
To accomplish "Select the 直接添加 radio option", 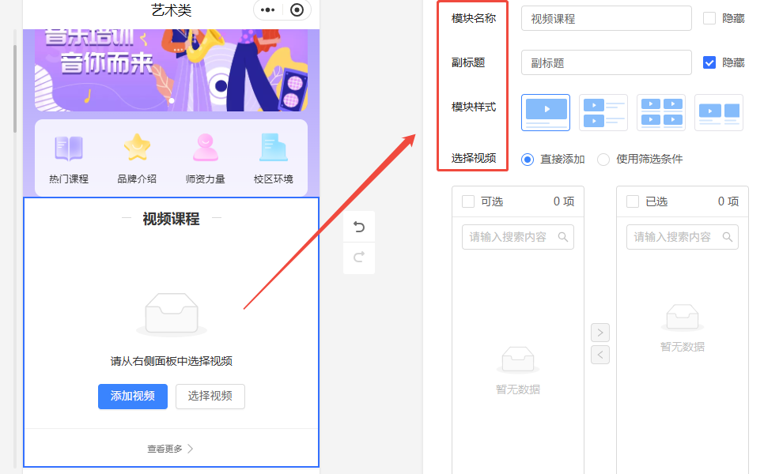I will (x=528, y=160).
